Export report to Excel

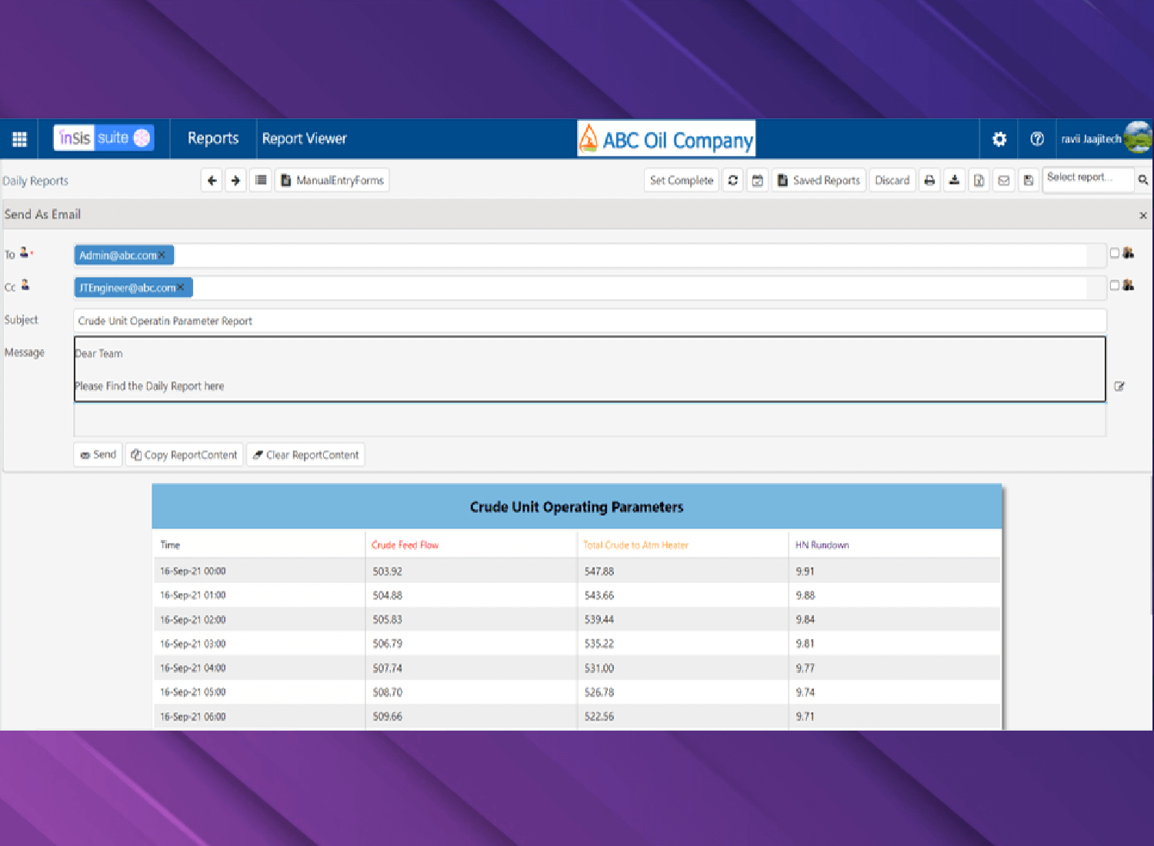[x=979, y=180]
